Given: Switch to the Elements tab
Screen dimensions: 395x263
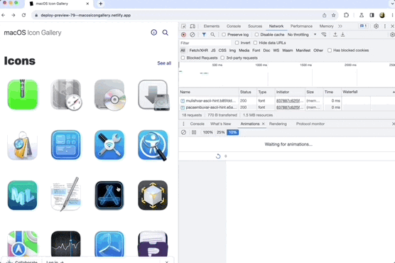Looking at the screenshot, I should [212, 26].
